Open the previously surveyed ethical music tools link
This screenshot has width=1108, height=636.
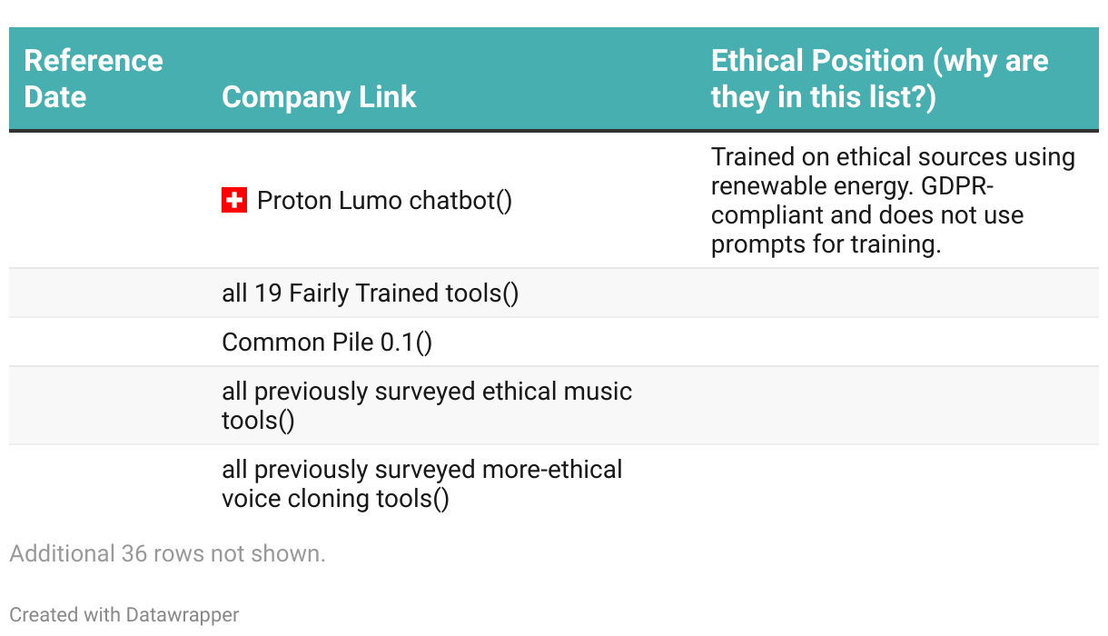[427, 406]
